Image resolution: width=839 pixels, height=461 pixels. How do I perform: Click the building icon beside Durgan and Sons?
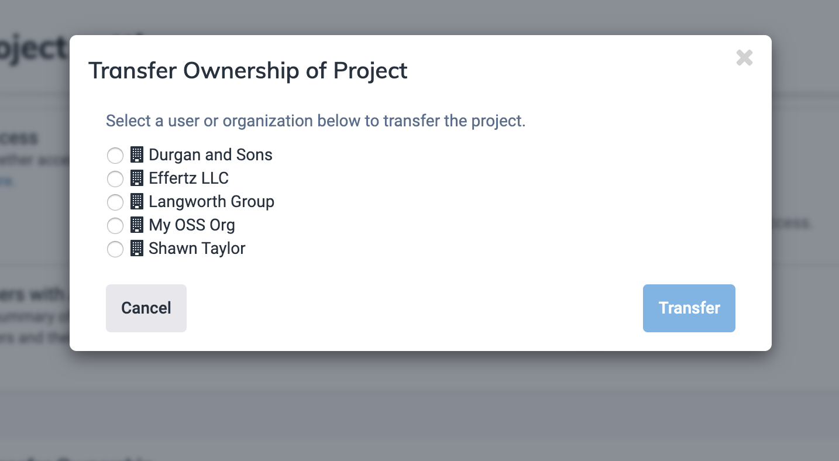136,154
